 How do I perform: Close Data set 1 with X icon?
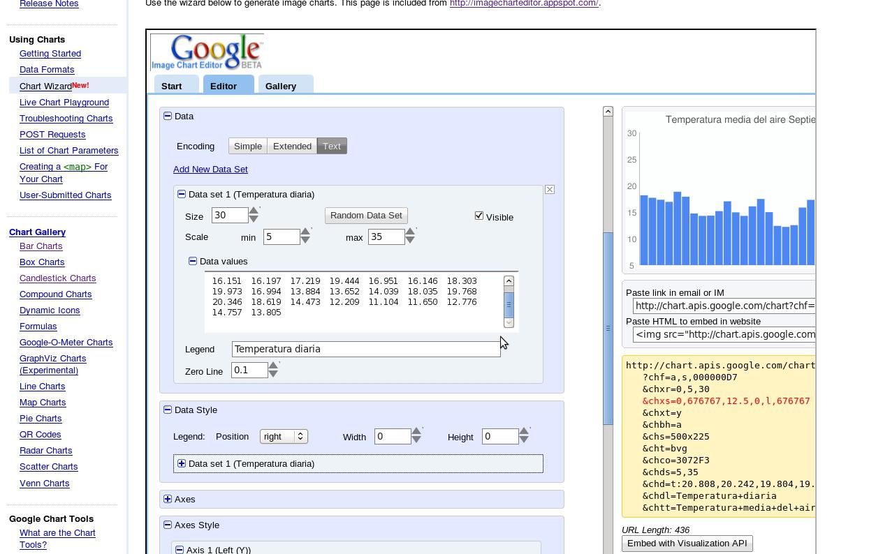[550, 190]
